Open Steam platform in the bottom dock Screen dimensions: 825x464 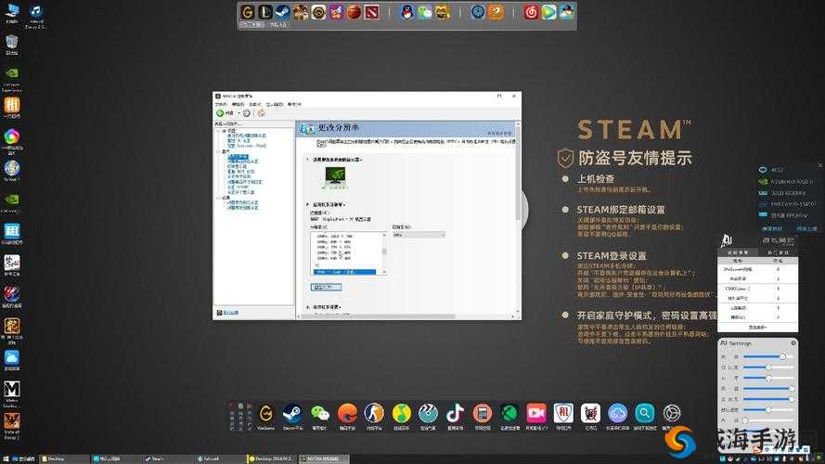(292, 414)
